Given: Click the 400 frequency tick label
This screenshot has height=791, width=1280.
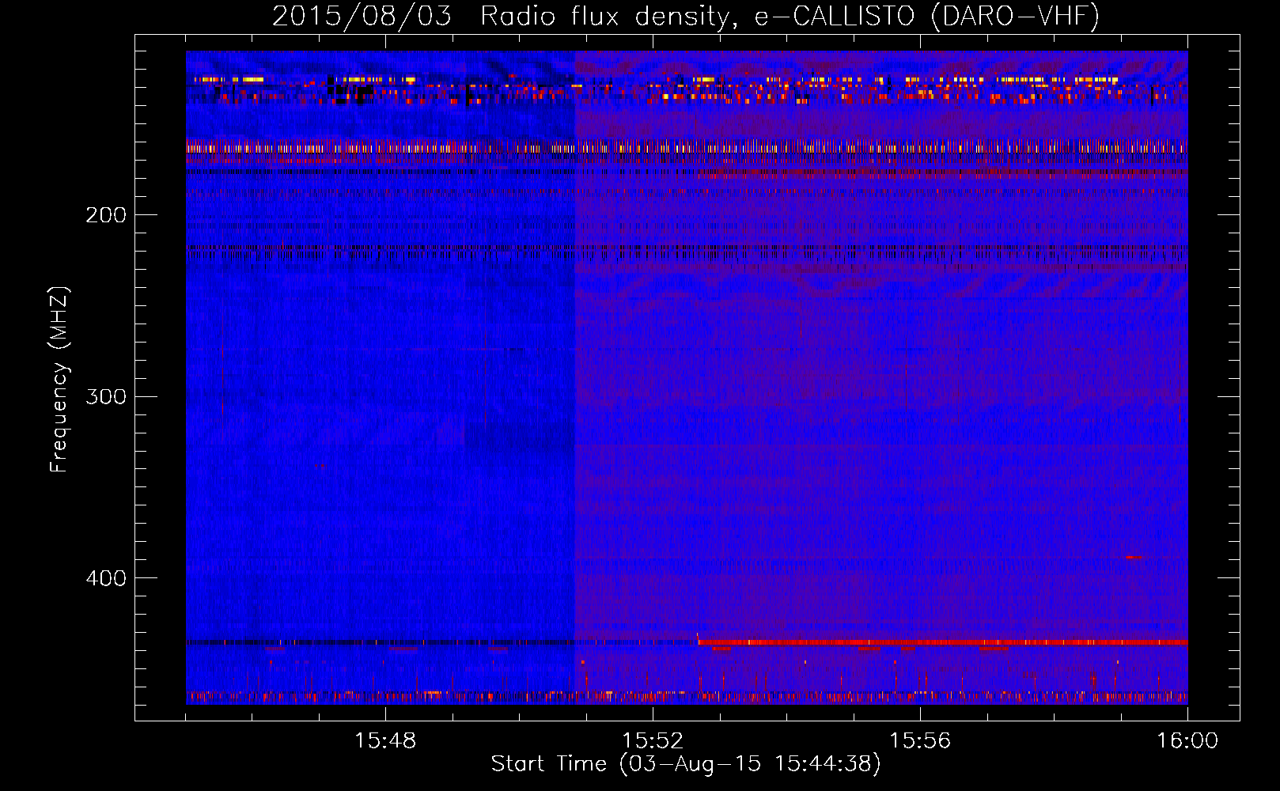Looking at the screenshot, I should 106,578.
